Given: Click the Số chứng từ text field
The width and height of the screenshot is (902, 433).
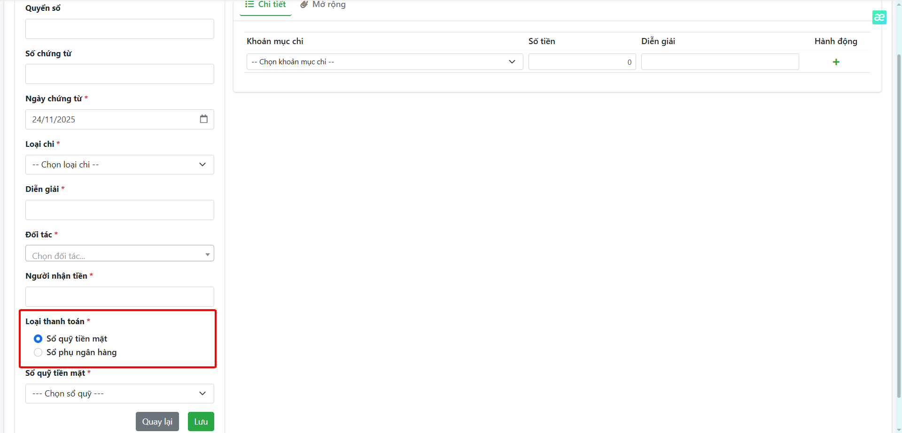Looking at the screenshot, I should [119, 74].
